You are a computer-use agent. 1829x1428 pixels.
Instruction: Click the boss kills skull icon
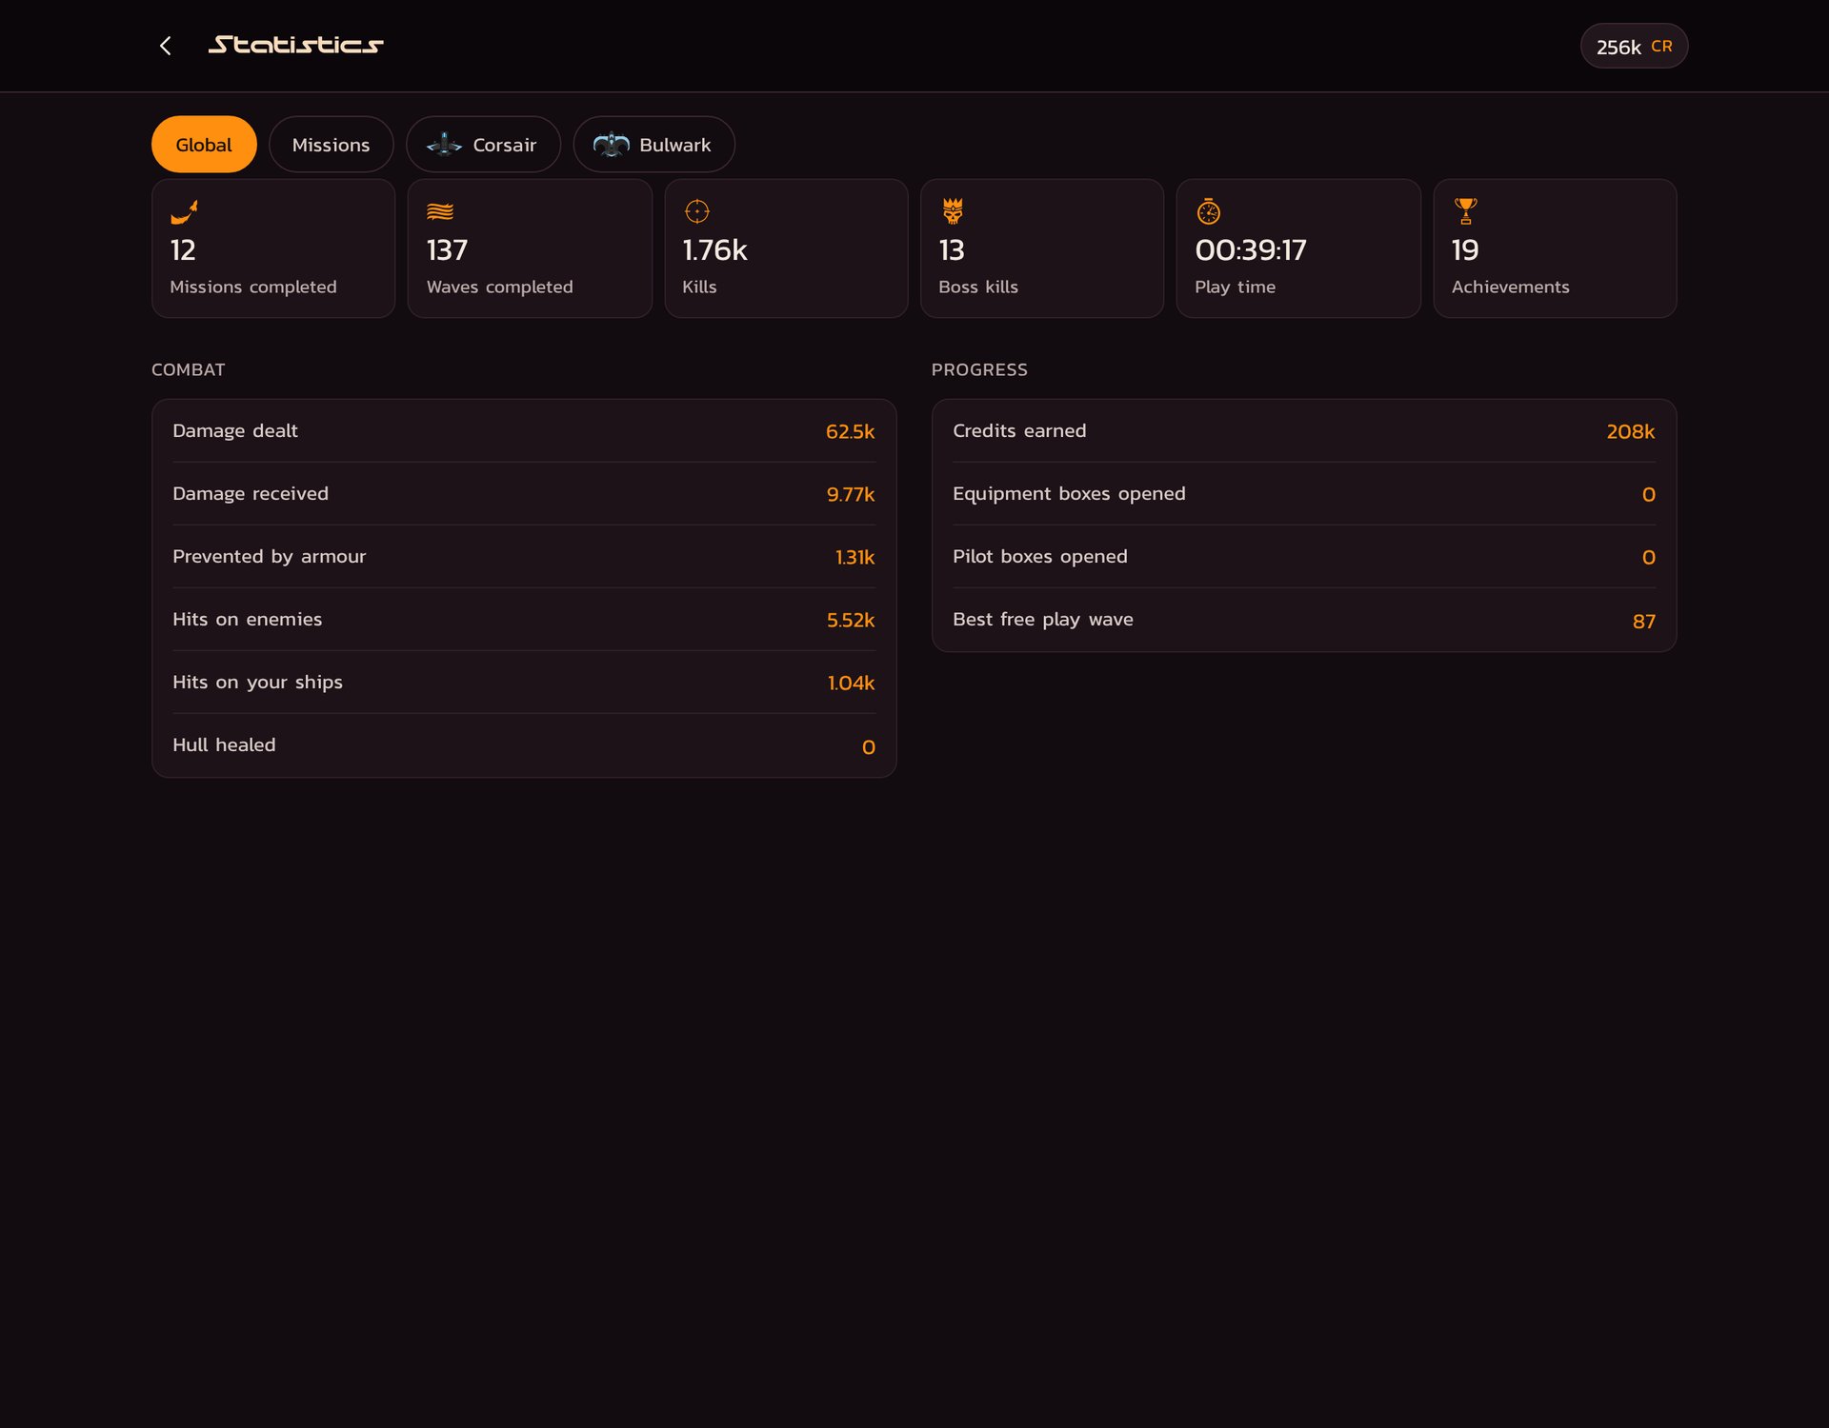[953, 210]
